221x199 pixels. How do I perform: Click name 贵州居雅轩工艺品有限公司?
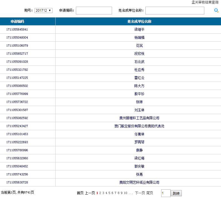click(x=139, y=118)
